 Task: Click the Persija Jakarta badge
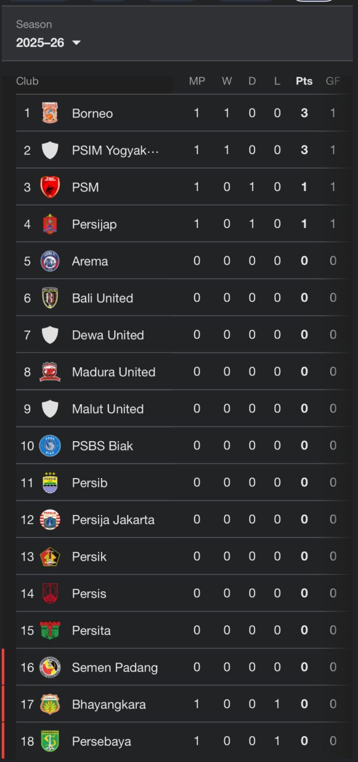(50, 519)
